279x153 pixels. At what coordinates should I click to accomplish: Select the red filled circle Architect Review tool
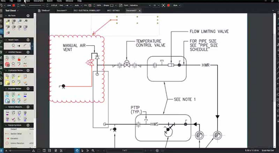click(7, 64)
